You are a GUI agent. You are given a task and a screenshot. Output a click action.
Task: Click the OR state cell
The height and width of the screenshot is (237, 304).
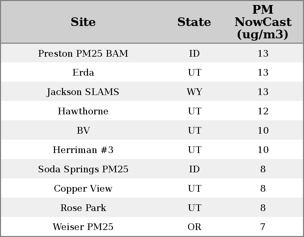tap(194, 227)
